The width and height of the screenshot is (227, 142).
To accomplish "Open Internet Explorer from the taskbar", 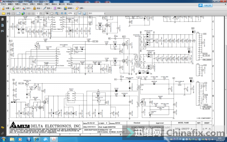I will [x=37, y=139].
